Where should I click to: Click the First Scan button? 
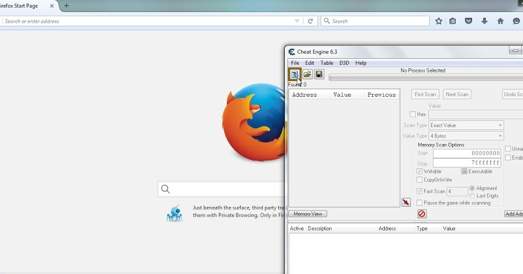click(x=425, y=94)
